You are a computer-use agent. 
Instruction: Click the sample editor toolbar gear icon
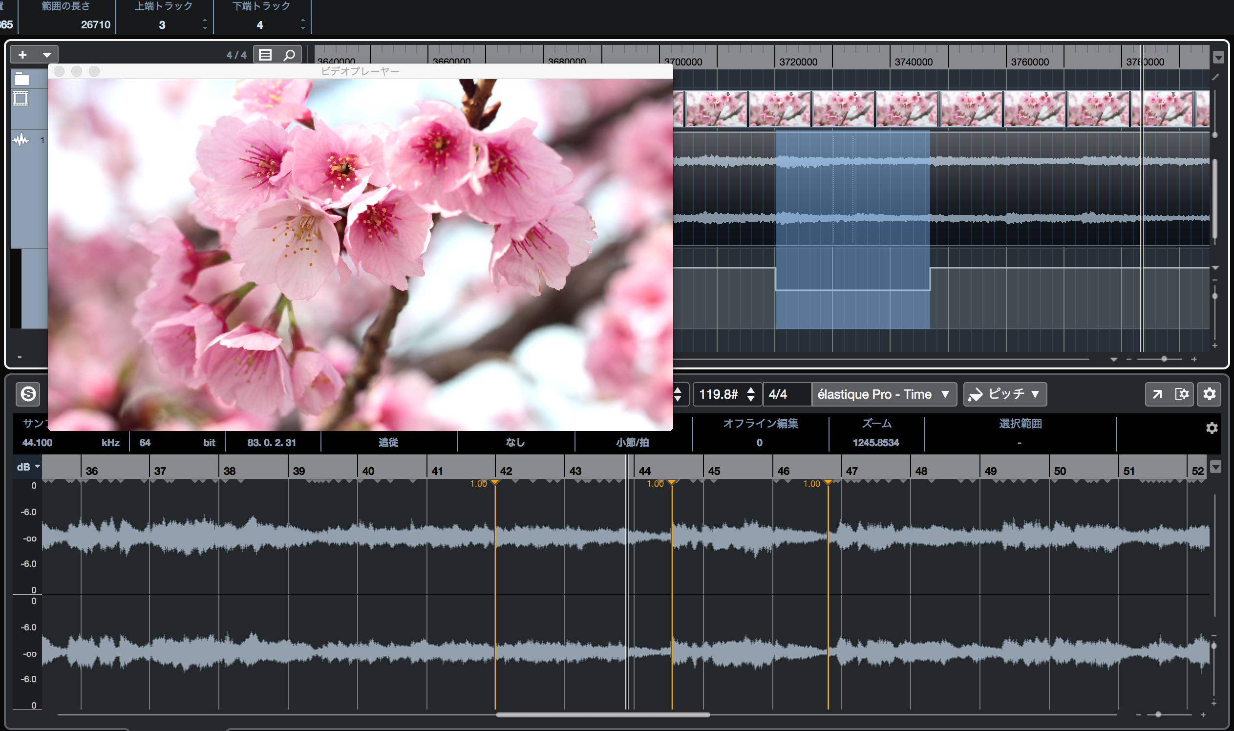(1210, 394)
